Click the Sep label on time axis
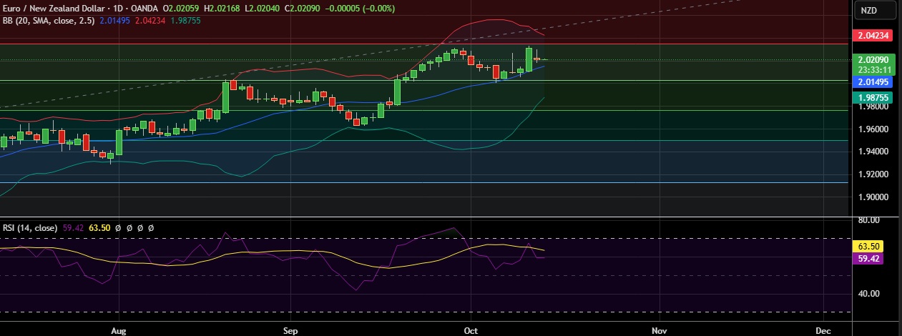This screenshot has height=336, width=902. pos(290,331)
